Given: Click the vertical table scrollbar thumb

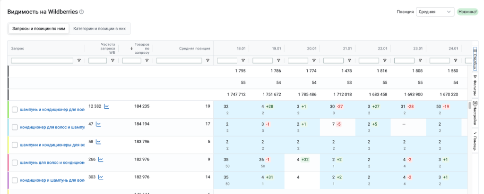Looking at the screenshot, I should tap(470, 105).
